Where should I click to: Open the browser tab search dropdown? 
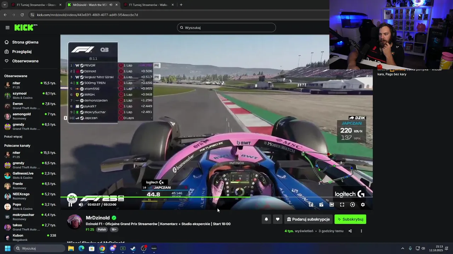point(4,5)
